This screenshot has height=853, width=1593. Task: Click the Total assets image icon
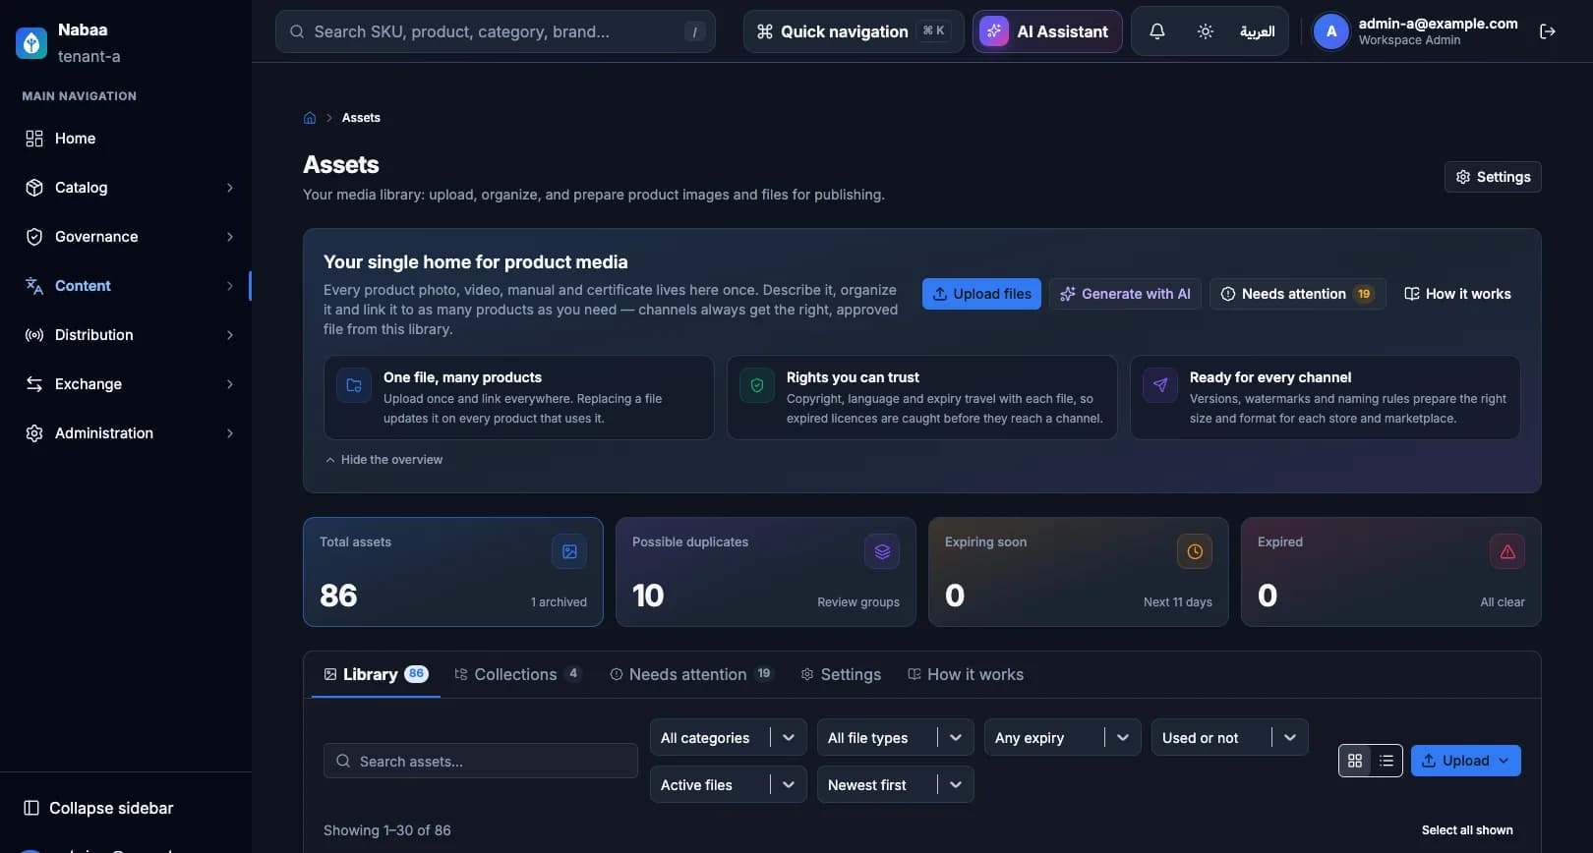tap(569, 551)
